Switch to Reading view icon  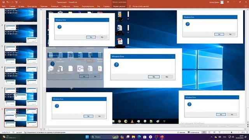click(214, 132)
